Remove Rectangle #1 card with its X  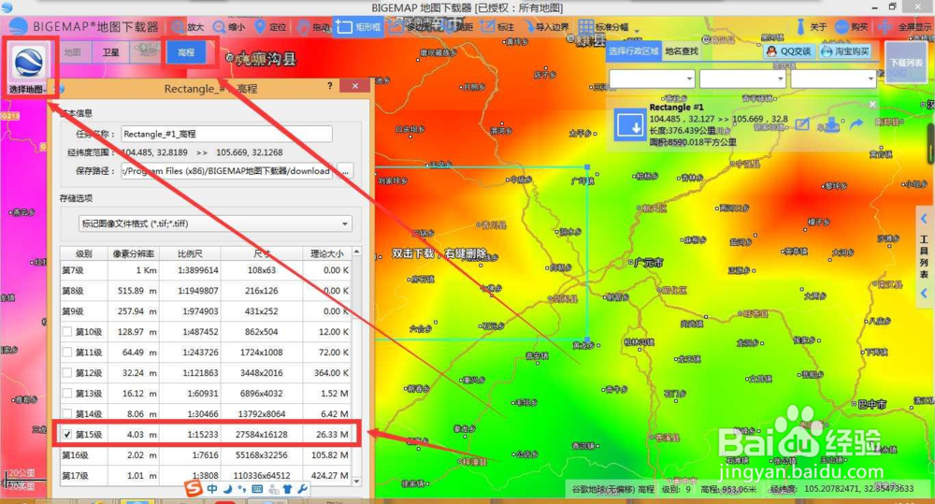click(872, 105)
